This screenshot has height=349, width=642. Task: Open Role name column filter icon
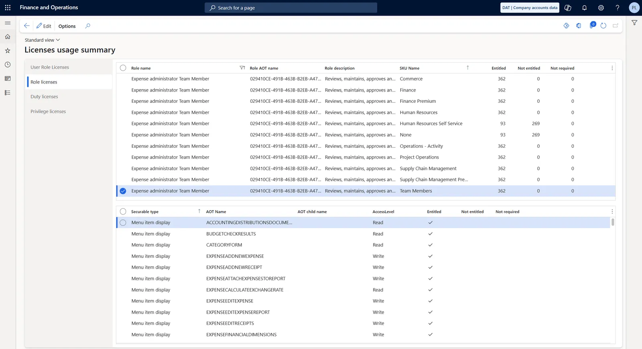pyautogui.click(x=242, y=68)
